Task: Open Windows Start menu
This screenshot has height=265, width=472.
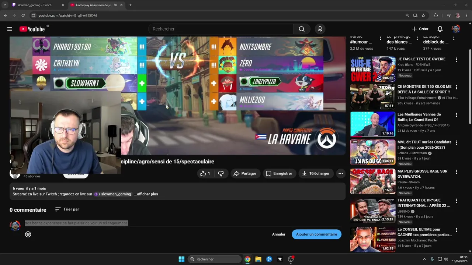Action: (181, 259)
